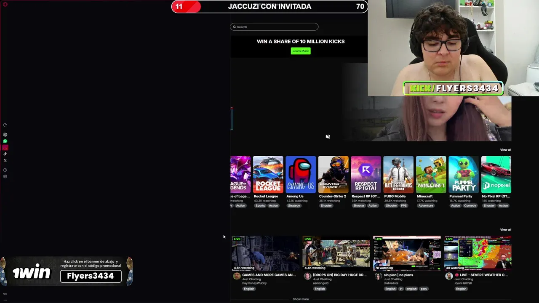Click the Among Us title text

(x=295, y=197)
